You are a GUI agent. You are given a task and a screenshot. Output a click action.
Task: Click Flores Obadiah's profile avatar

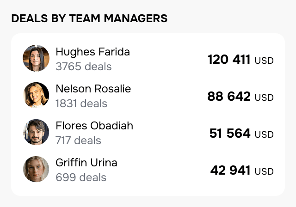click(x=36, y=132)
